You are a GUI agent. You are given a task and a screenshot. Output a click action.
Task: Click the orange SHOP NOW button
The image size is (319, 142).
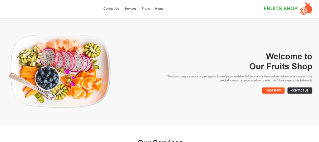273,91
